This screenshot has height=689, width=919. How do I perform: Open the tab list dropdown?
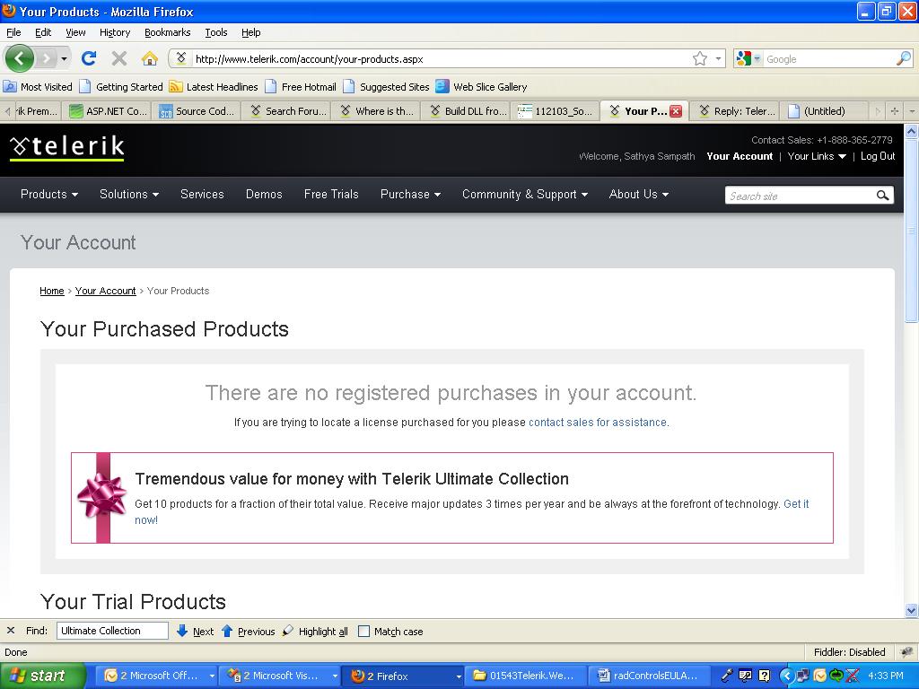point(912,110)
